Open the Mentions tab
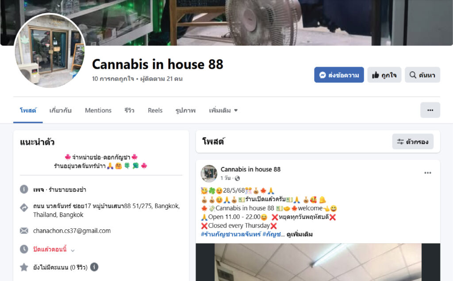Image resolution: width=453 pixels, height=281 pixels. tap(98, 110)
